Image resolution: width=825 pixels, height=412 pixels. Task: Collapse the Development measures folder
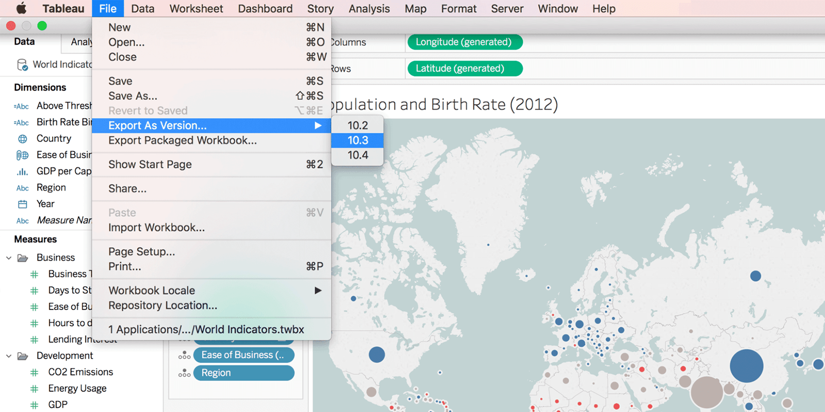point(9,356)
